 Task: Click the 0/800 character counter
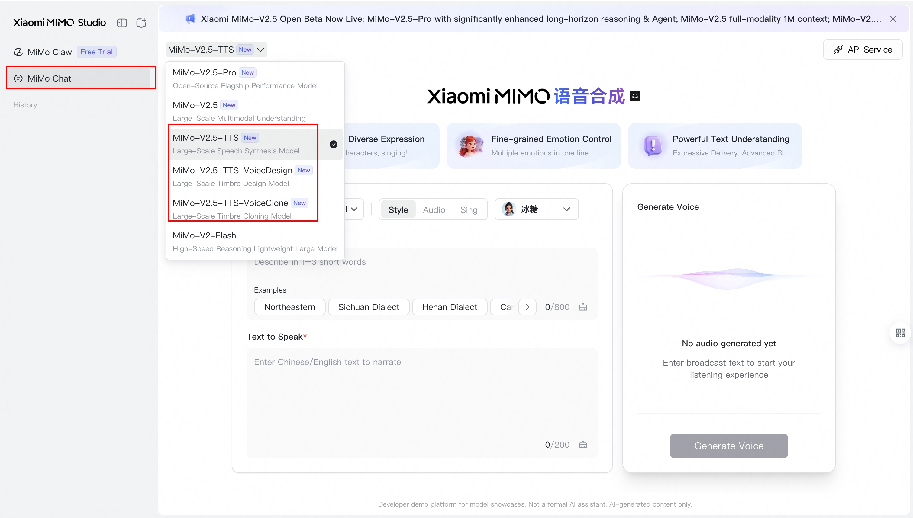click(x=557, y=307)
